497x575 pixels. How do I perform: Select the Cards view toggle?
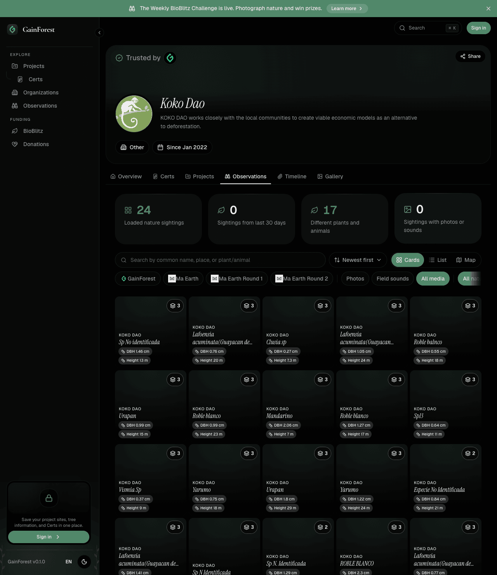(408, 260)
